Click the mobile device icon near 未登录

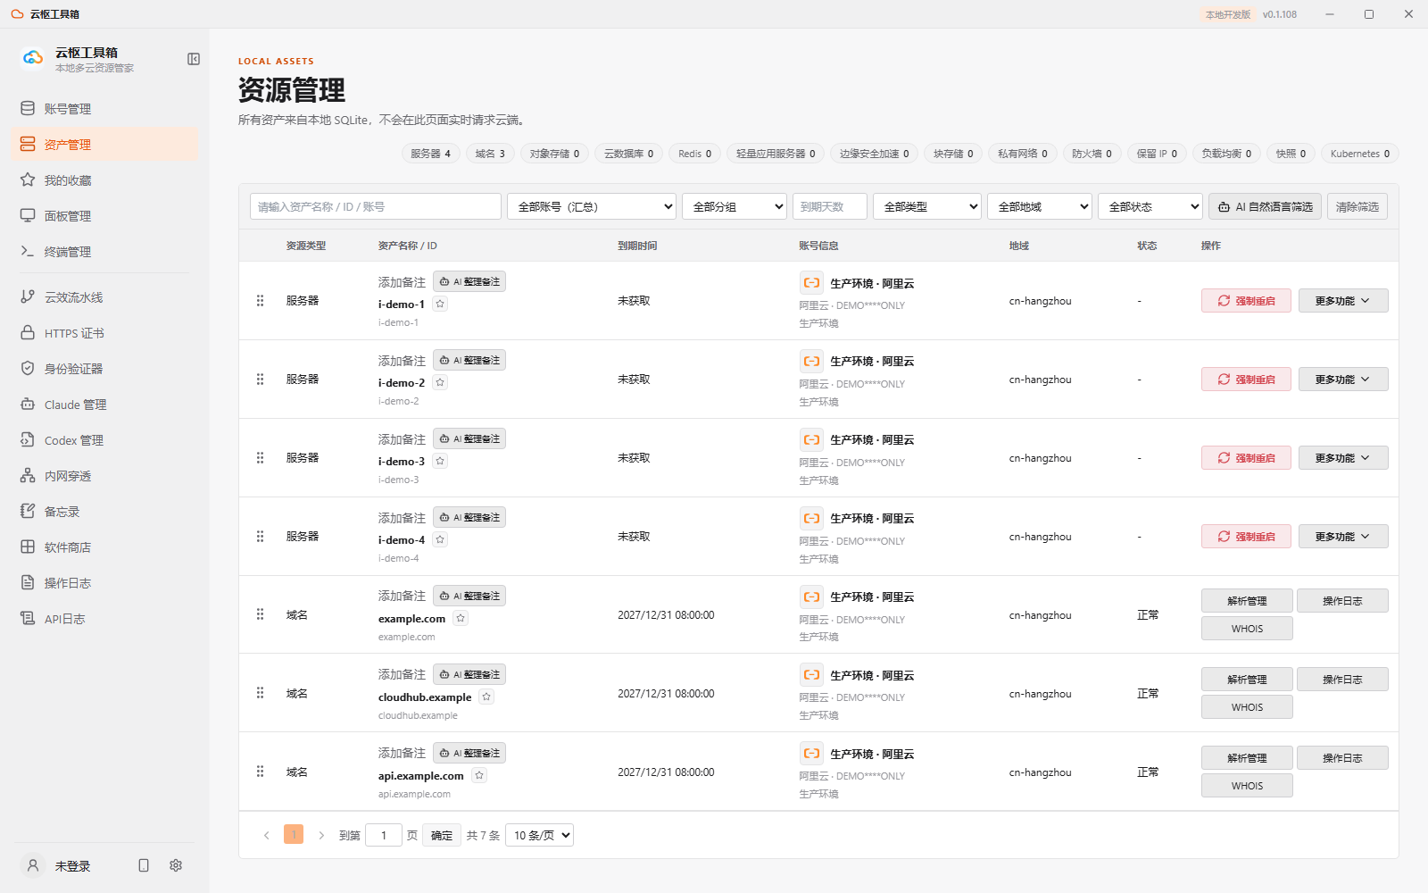point(144,865)
